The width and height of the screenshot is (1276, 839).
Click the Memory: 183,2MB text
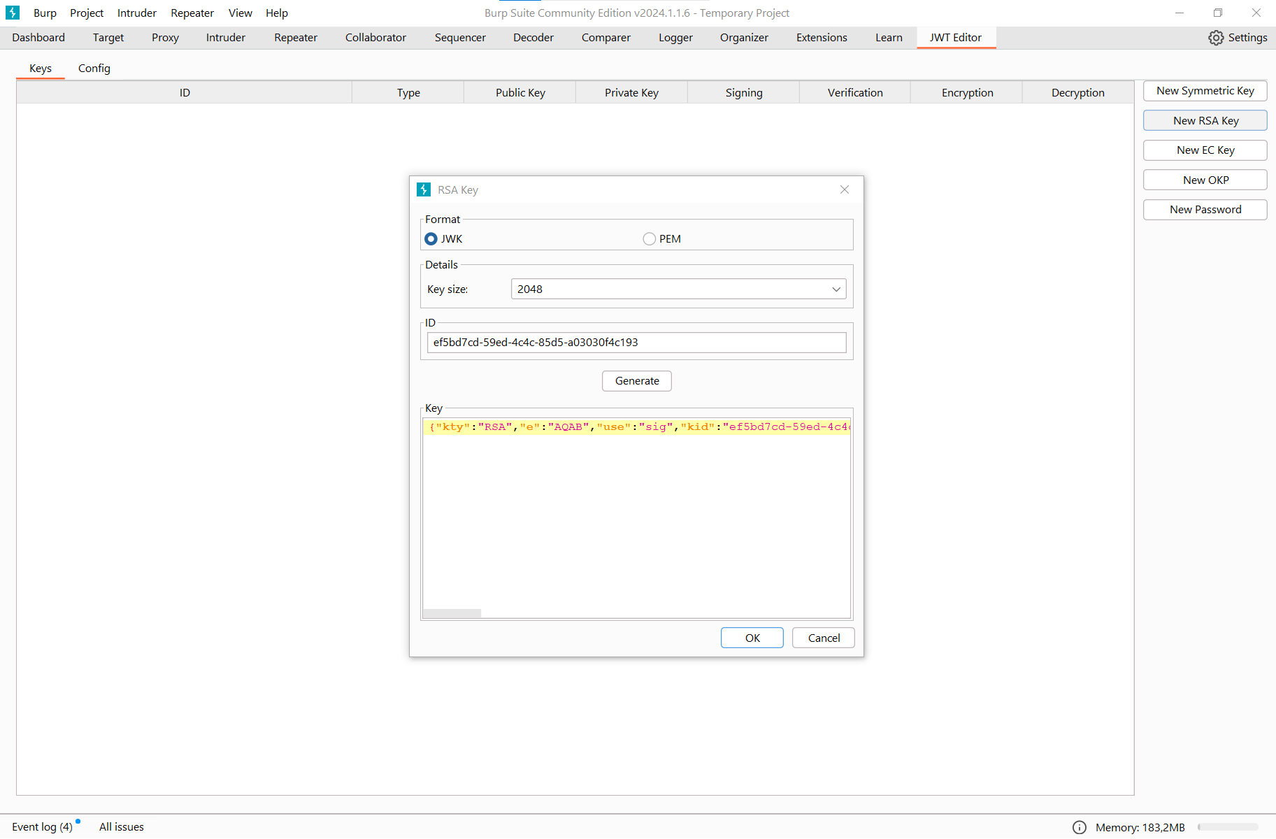[x=1140, y=827]
